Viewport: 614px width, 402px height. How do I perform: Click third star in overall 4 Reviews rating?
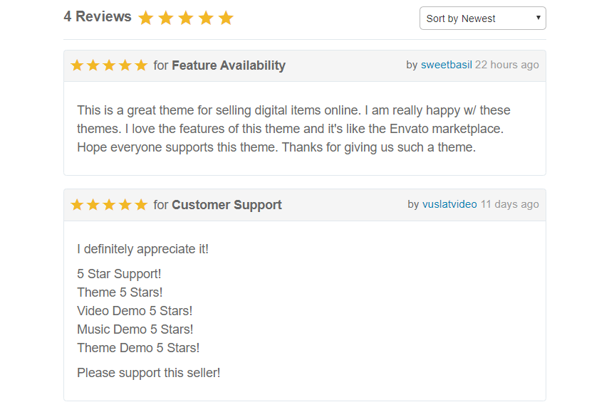pyautogui.click(x=186, y=18)
